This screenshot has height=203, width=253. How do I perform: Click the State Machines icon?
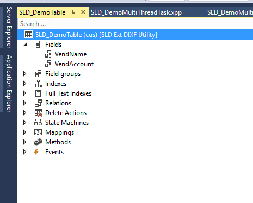point(38,123)
